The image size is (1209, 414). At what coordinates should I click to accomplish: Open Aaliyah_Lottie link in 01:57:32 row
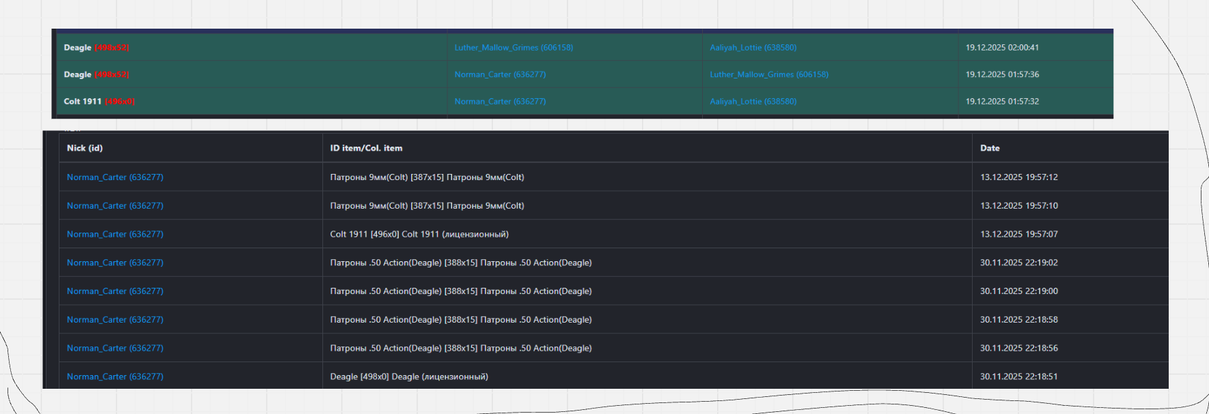click(753, 102)
